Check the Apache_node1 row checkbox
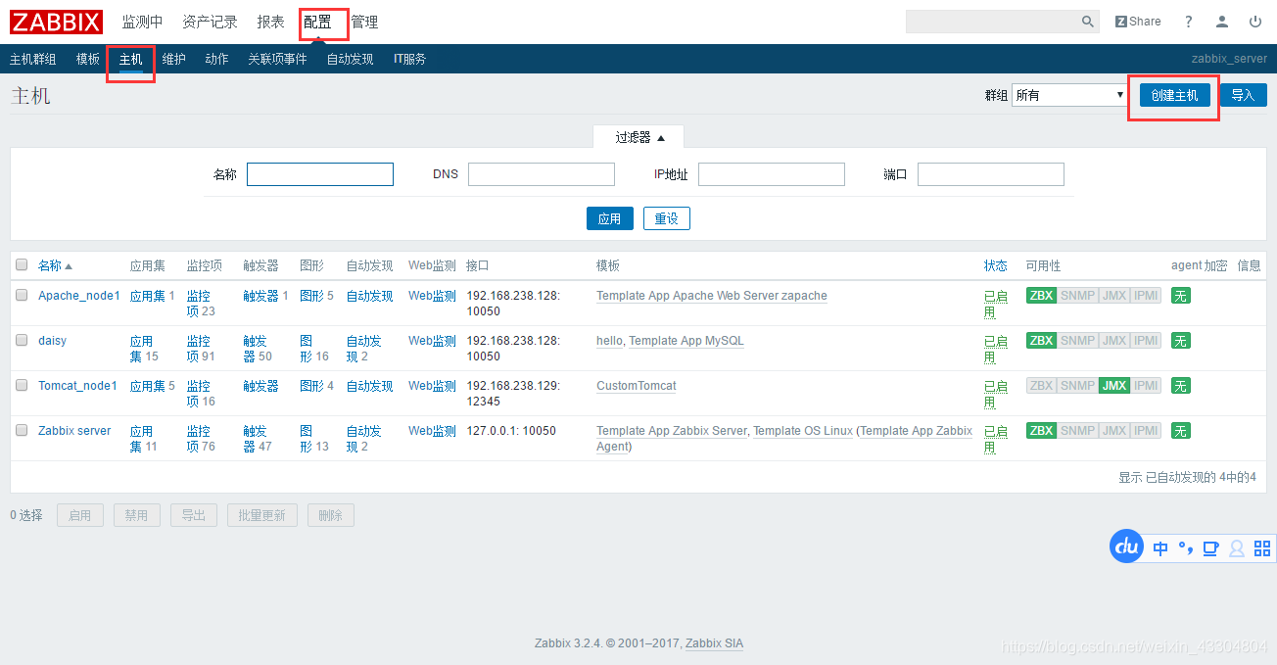This screenshot has height=665, width=1277. pyautogui.click(x=22, y=295)
